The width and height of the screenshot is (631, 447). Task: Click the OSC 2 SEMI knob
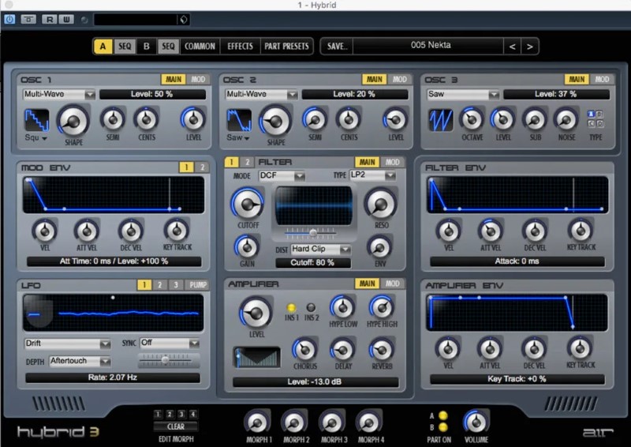[x=315, y=119]
